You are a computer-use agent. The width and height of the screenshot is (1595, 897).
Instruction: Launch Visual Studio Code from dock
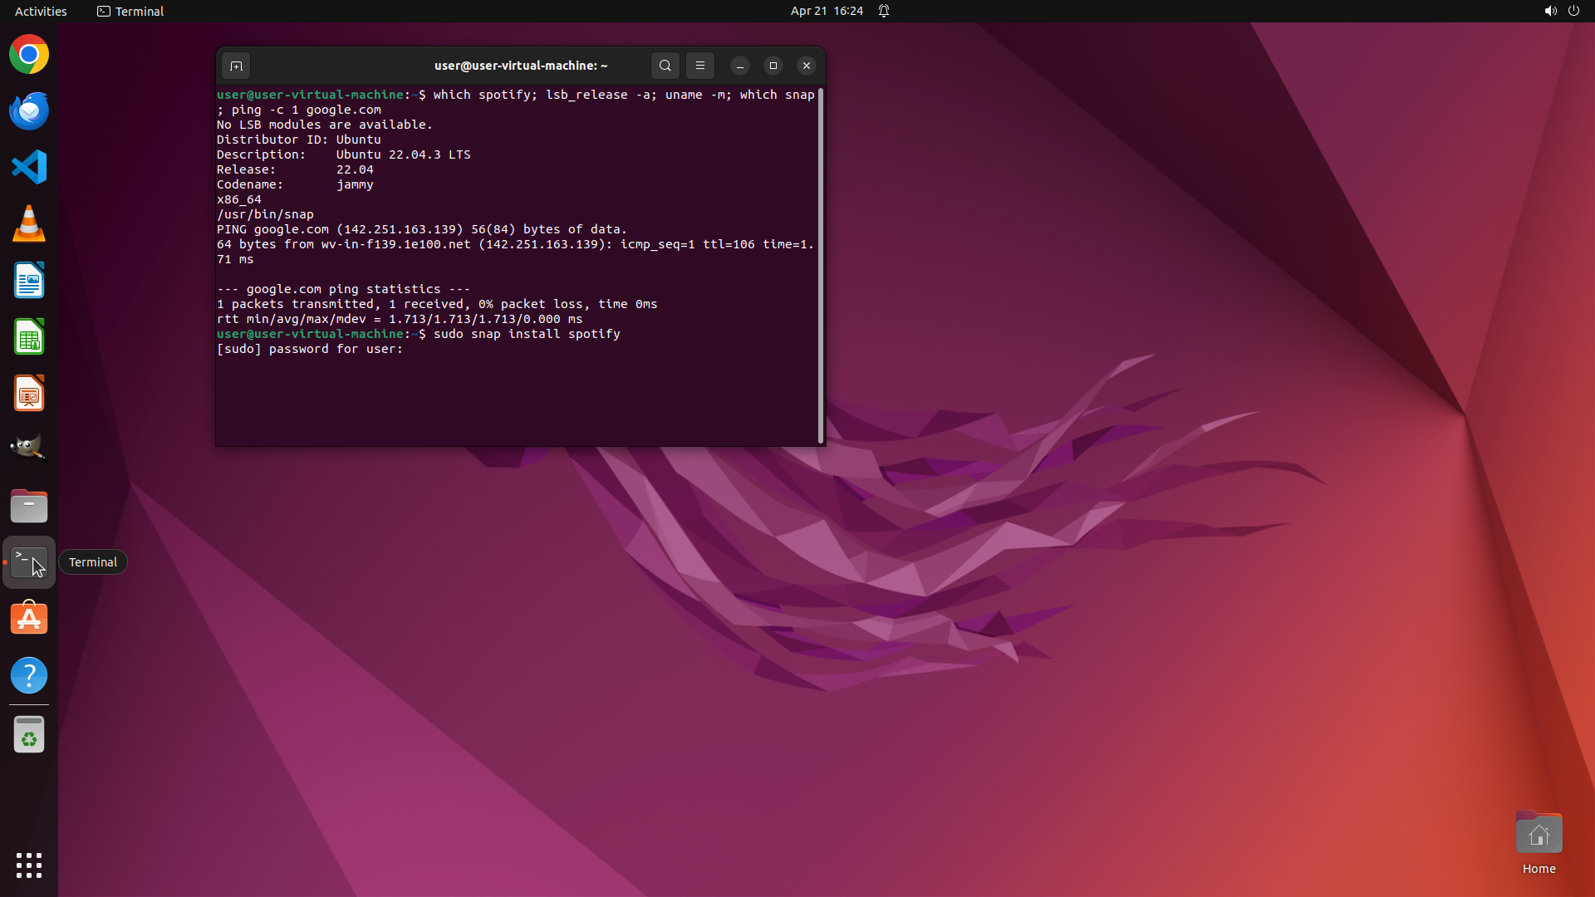click(x=29, y=168)
